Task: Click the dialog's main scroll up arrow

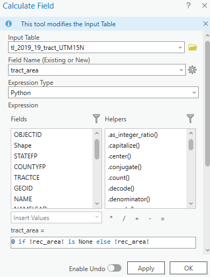Action: pyautogui.click(x=207, y=35)
